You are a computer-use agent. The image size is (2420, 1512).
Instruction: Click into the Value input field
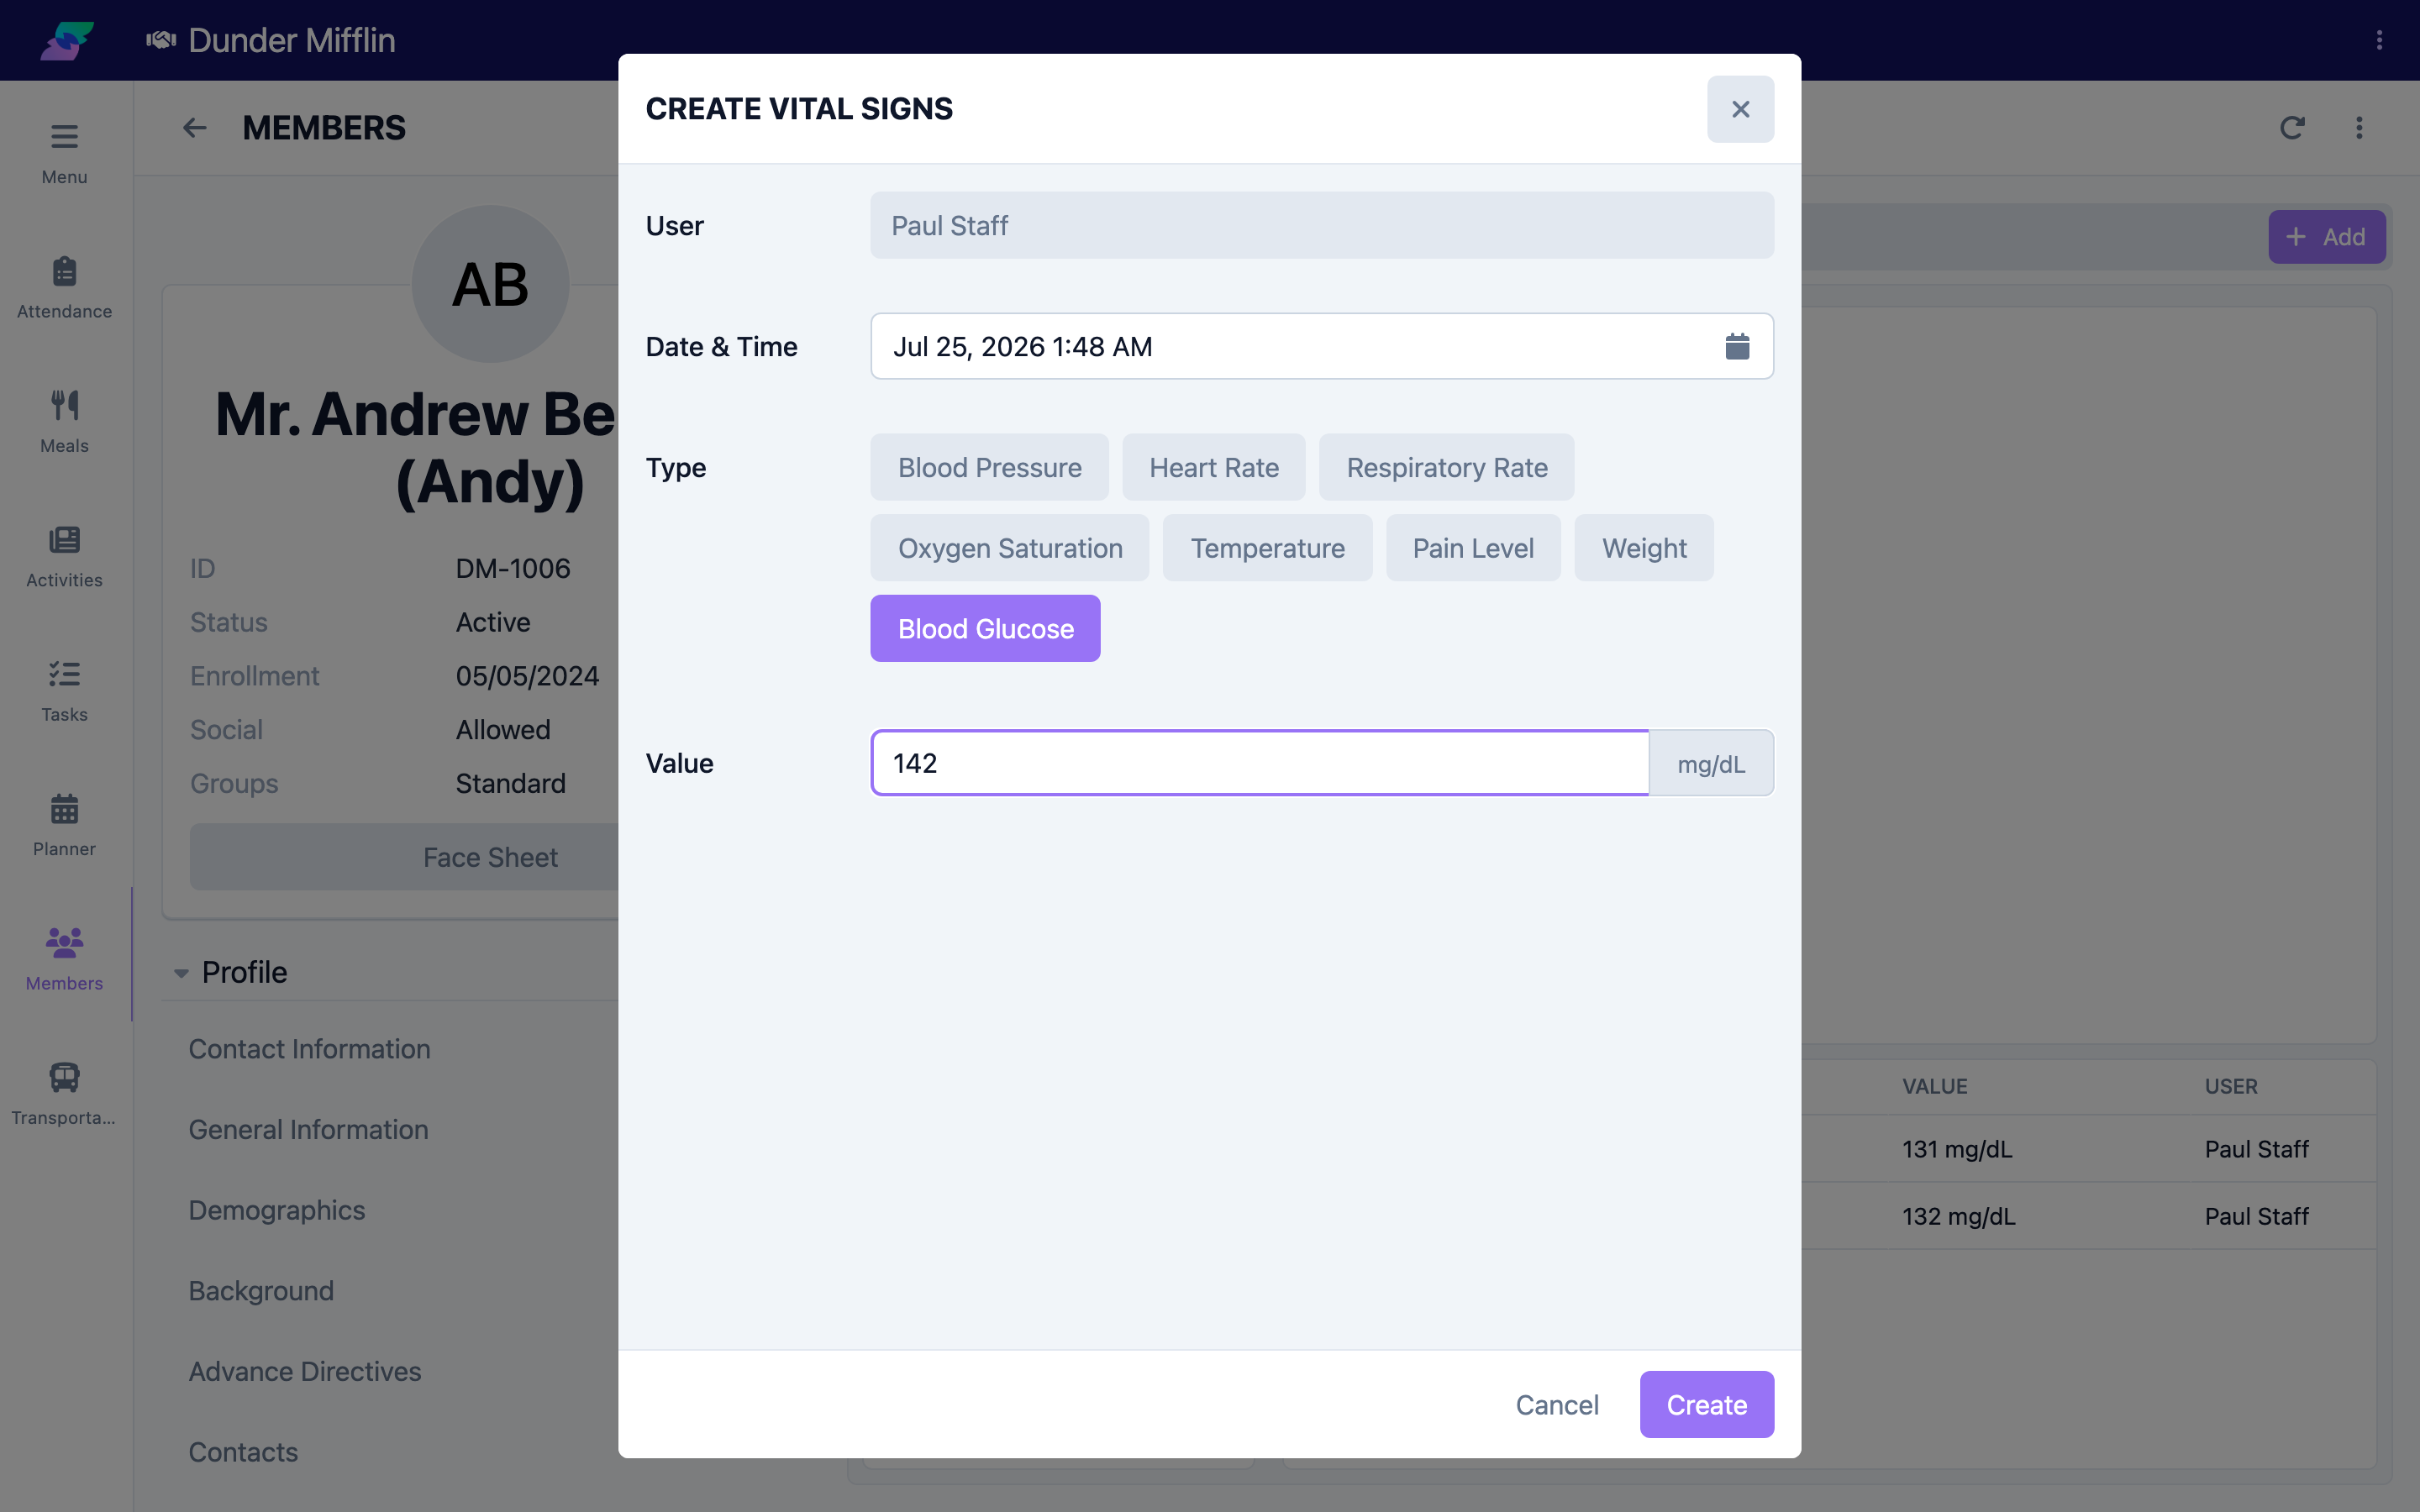pos(1259,763)
